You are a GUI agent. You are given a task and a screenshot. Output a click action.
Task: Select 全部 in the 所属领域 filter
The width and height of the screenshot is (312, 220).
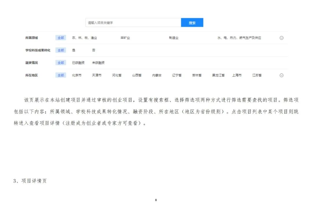(x=61, y=38)
